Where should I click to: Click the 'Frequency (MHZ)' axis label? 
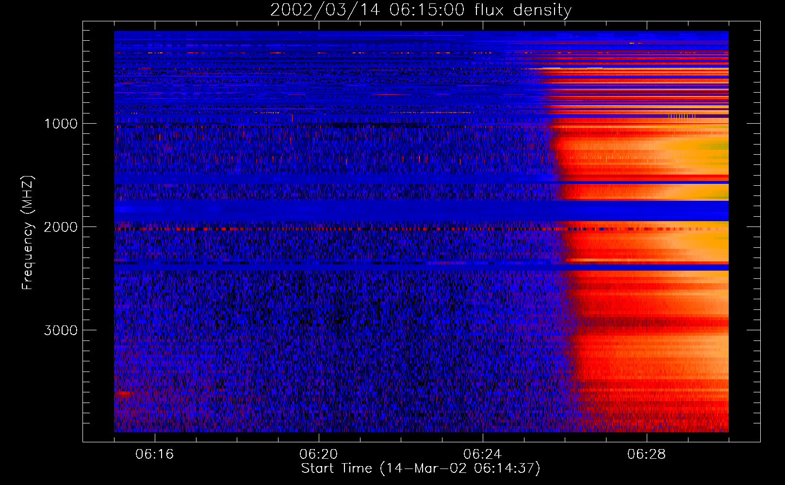pos(28,233)
